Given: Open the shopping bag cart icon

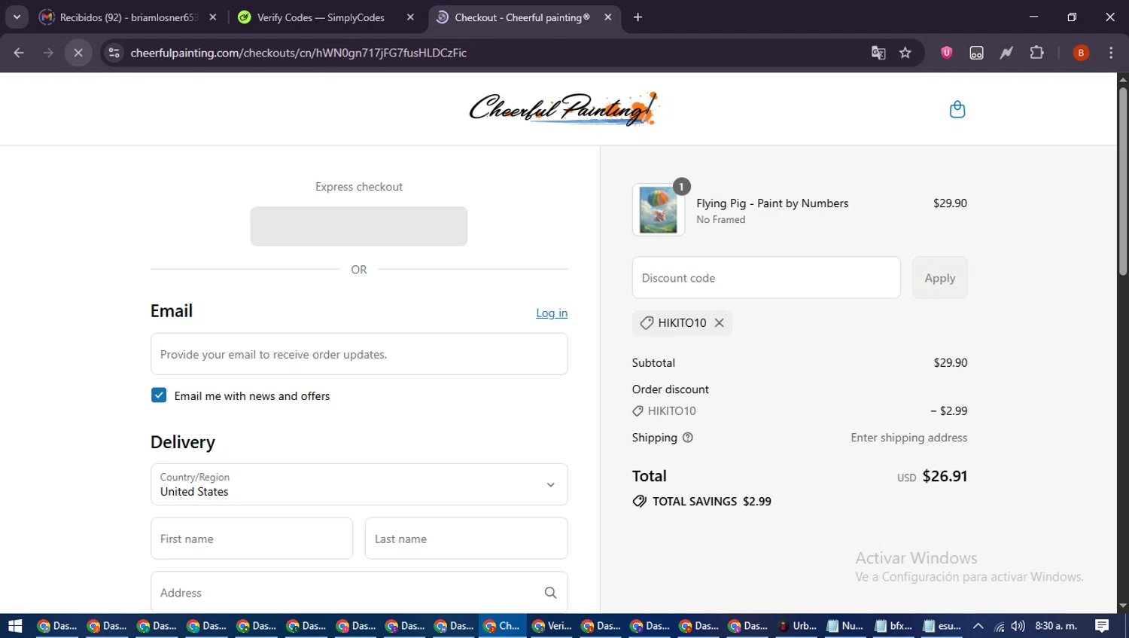Looking at the screenshot, I should [x=957, y=109].
